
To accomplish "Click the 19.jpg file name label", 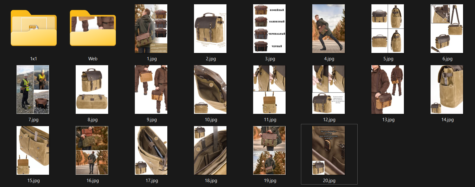I will point(269,181).
